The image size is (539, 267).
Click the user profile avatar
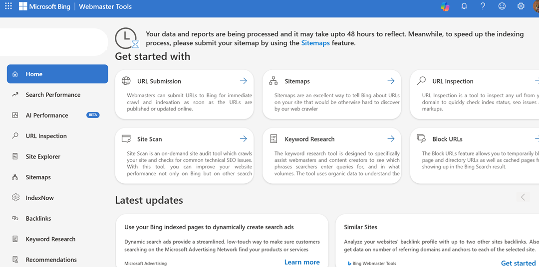point(536,6)
